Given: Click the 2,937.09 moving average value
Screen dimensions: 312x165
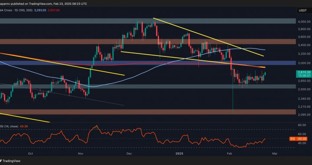Looking at the screenshot, I should click(x=54, y=10).
